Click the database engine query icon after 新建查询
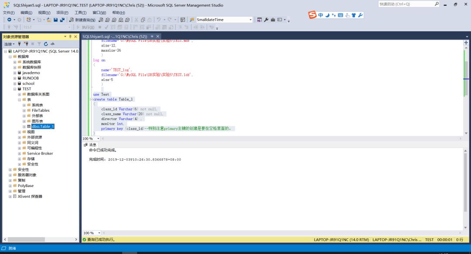The height and width of the screenshot is (254, 471). tap(101, 20)
